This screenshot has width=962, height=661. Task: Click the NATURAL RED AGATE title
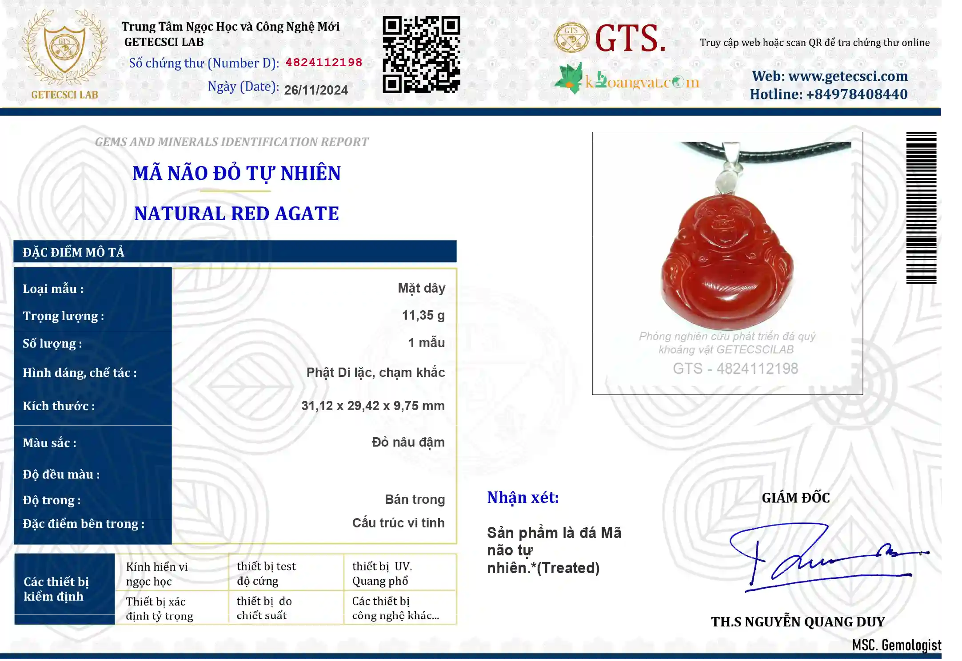(x=236, y=214)
